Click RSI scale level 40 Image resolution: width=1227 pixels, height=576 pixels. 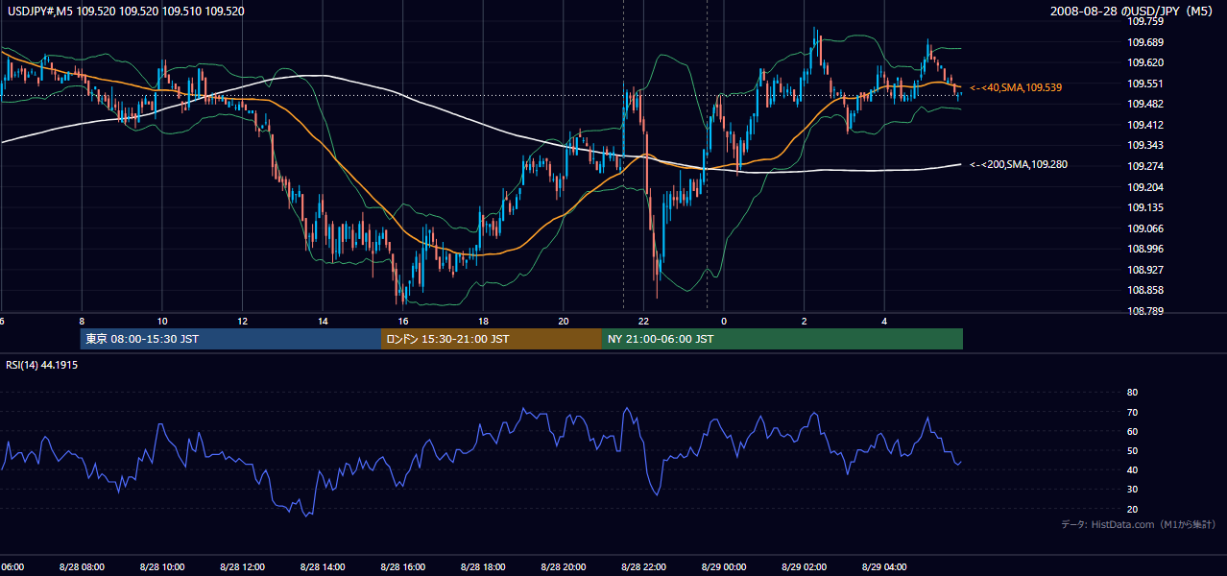pos(1132,469)
